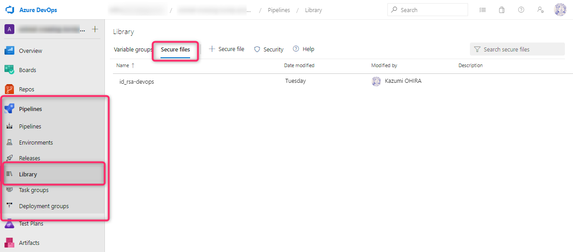
Task: Click the Pipelines breadcrumb link
Action: point(278,10)
